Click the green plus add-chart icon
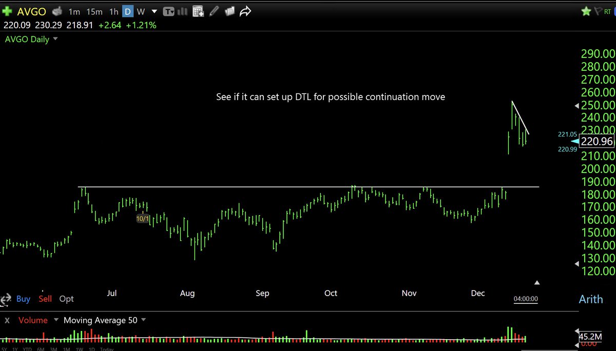The image size is (616, 351). pos(7,11)
